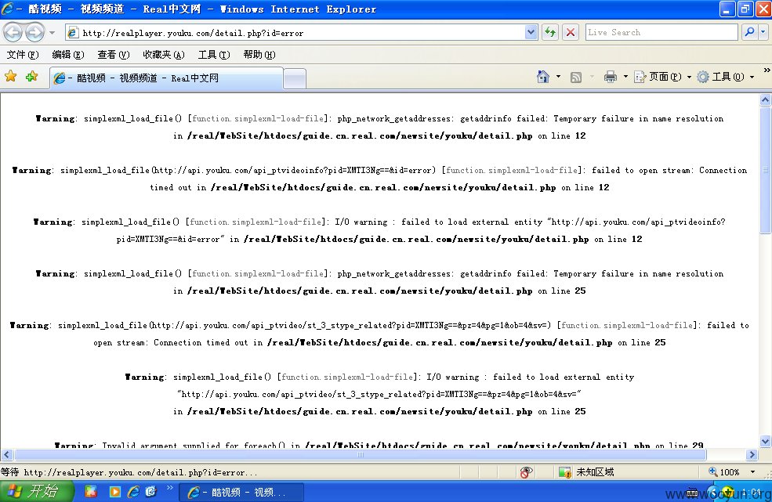Open the 文件(F) menu
This screenshot has width=772, height=502.
click(x=23, y=55)
